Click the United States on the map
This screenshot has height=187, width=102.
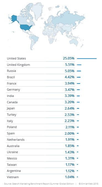(x=26, y=28)
